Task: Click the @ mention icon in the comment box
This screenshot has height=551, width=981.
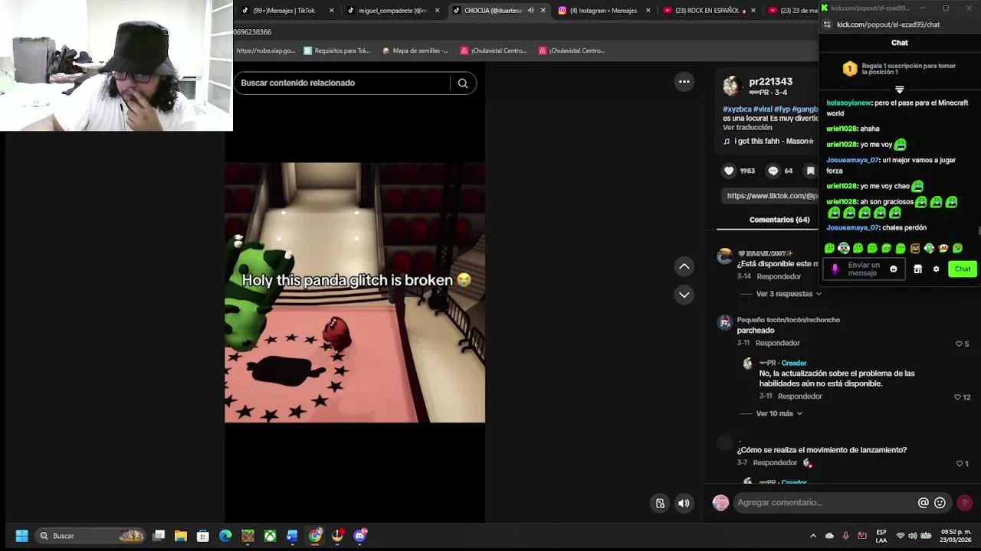Action: [924, 503]
